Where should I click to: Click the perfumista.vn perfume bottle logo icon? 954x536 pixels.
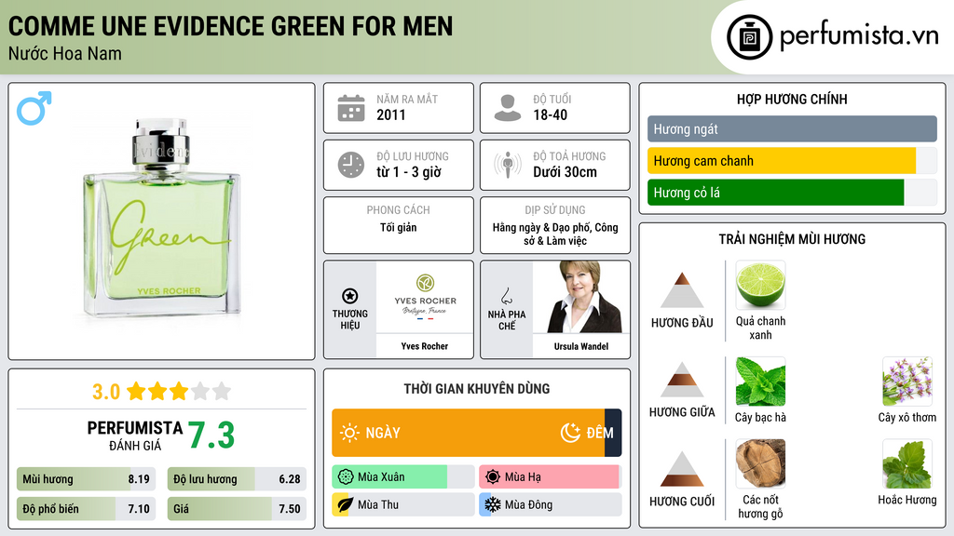pyautogui.click(x=749, y=37)
